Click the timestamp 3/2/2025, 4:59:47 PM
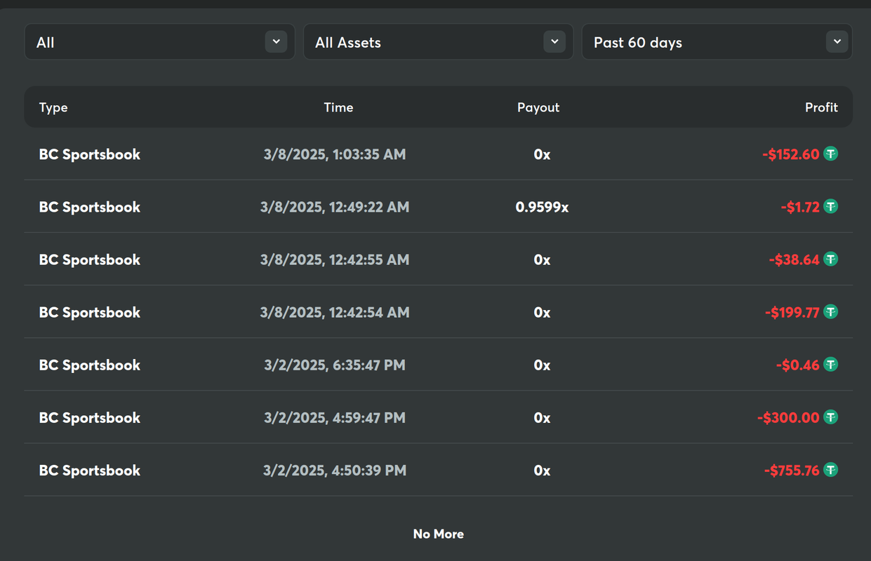Image resolution: width=871 pixels, height=561 pixels. click(x=335, y=417)
